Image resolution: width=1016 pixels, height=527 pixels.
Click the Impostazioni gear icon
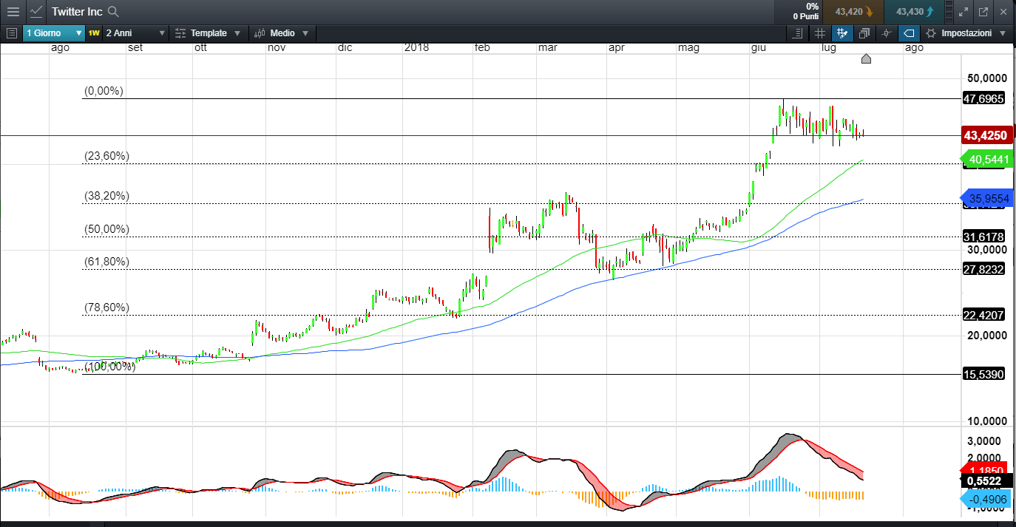pos(930,33)
